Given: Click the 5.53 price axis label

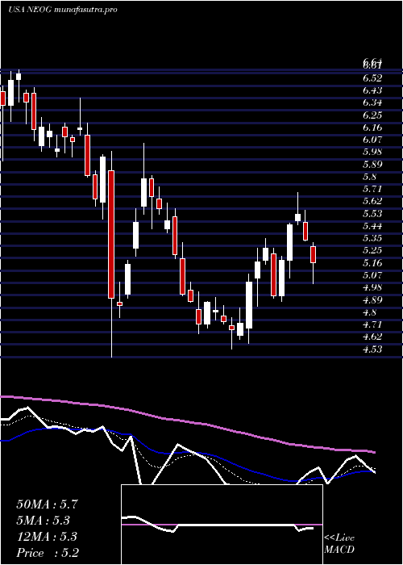Looking at the screenshot, I should click(x=372, y=214).
